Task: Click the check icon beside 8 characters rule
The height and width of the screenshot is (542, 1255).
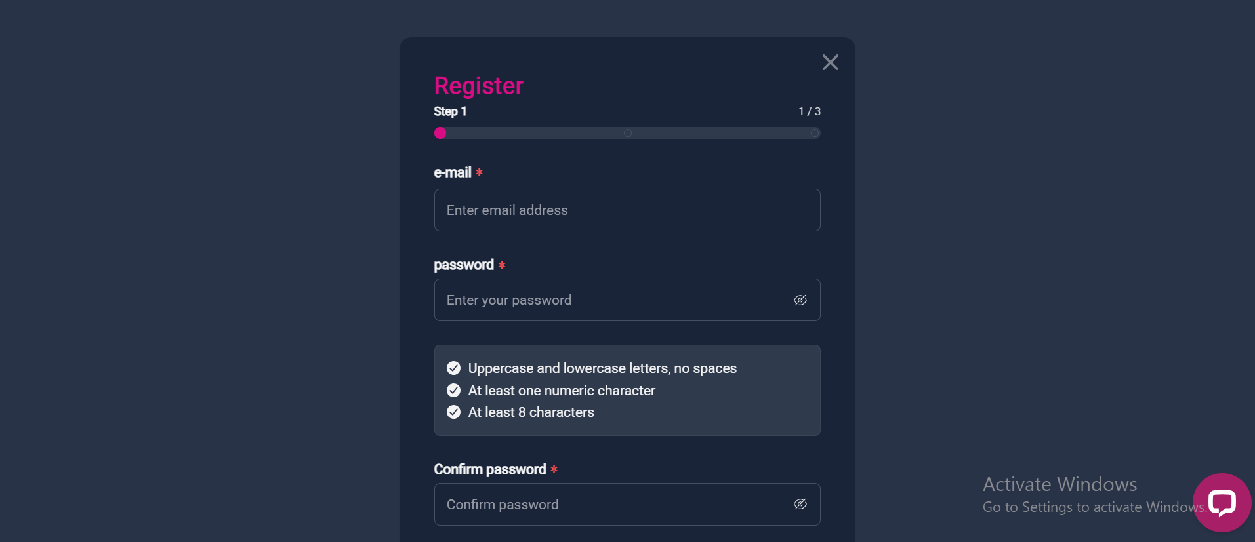Action: [x=453, y=412]
